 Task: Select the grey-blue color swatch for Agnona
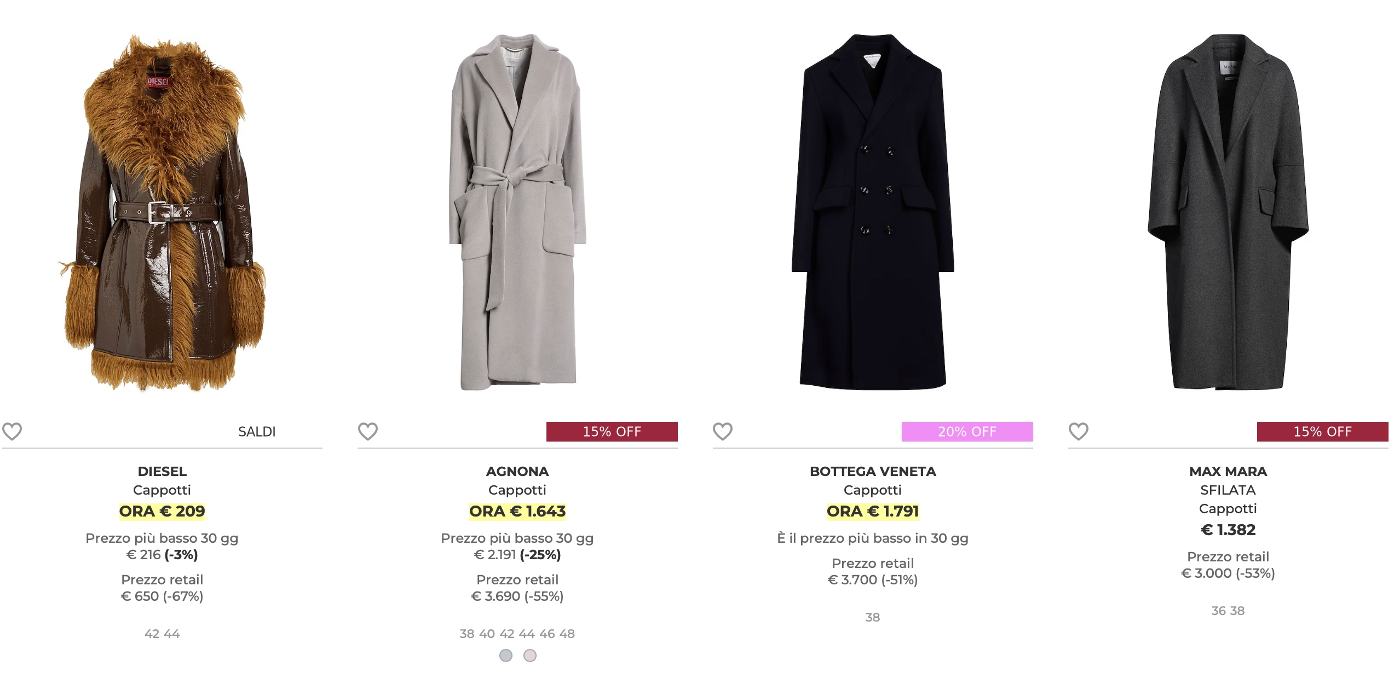tap(506, 655)
